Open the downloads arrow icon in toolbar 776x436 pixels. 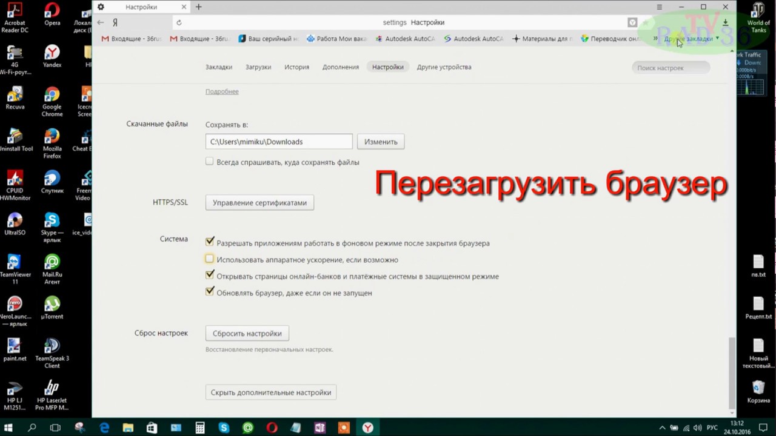click(725, 22)
